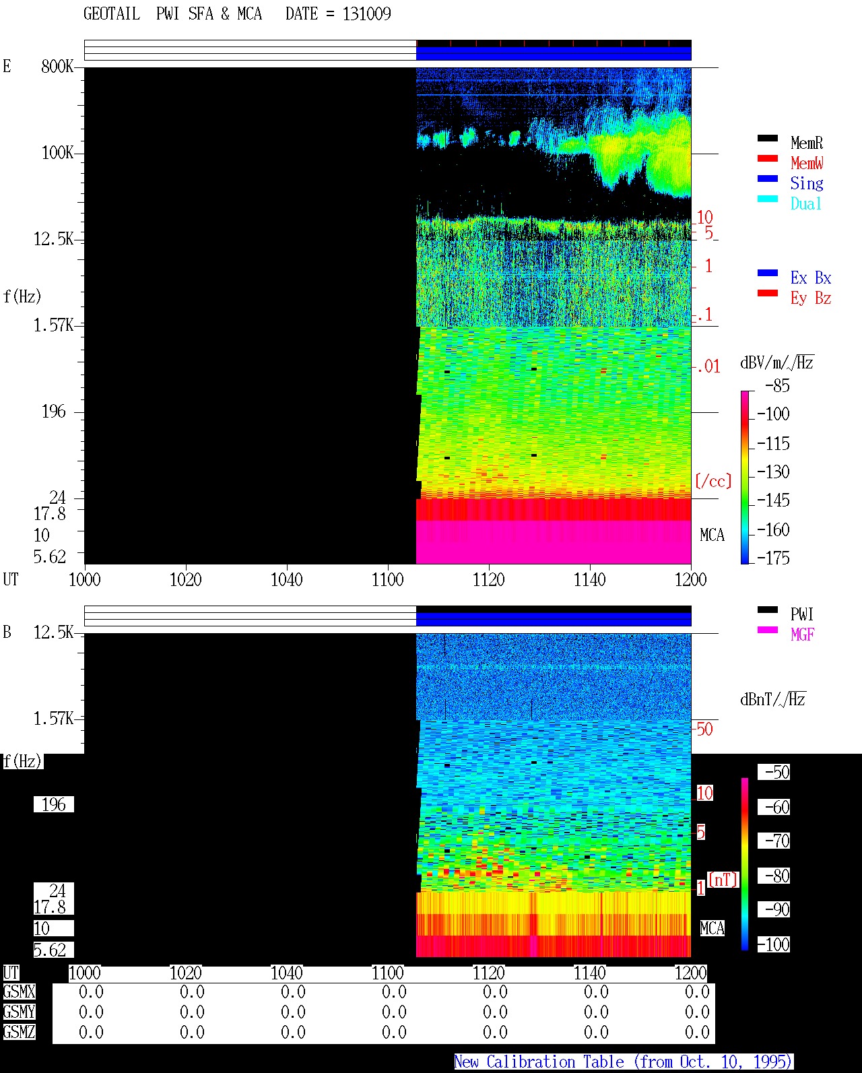Click the '1120' tick on E panel time axis
The height and width of the screenshot is (1073, 862).
(488, 579)
